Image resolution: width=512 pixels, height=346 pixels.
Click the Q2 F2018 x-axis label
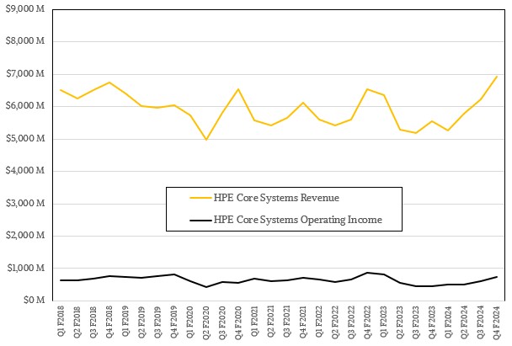pyautogui.click(x=77, y=322)
